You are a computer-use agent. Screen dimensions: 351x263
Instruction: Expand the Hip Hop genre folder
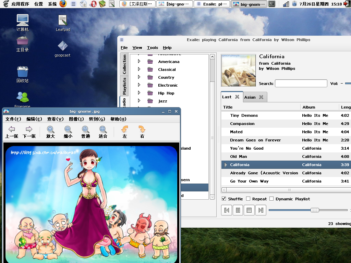tap(139, 92)
